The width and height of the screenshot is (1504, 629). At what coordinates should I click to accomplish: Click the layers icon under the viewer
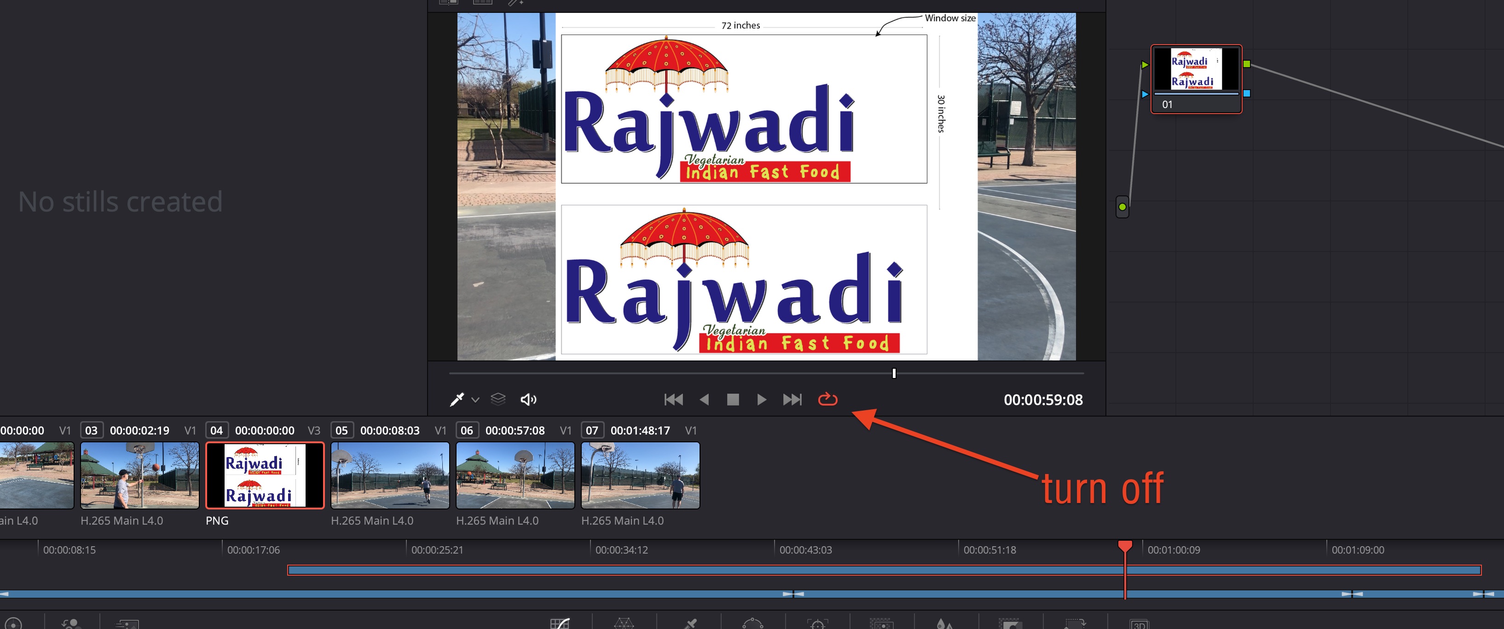498,399
